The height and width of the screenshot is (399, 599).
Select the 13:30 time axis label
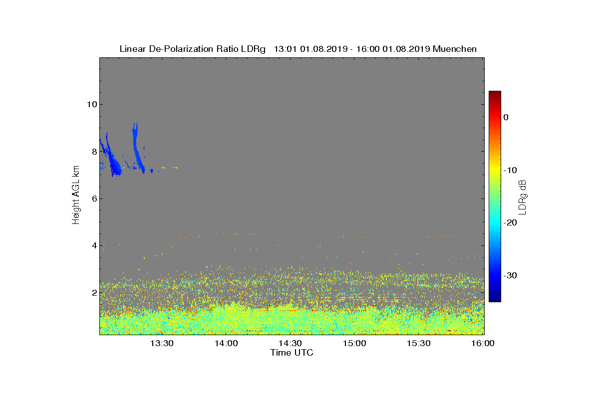(162, 343)
